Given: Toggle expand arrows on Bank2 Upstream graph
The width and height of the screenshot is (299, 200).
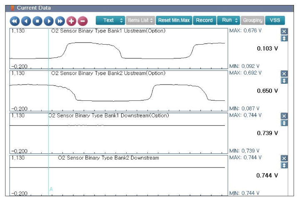Looking at the screenshot, I should click(x=284, y=81).
